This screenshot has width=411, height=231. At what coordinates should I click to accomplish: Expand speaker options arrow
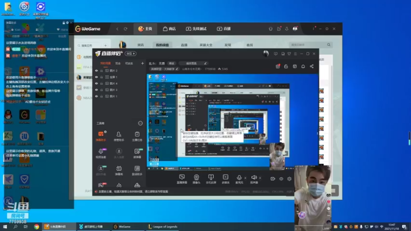260,178
